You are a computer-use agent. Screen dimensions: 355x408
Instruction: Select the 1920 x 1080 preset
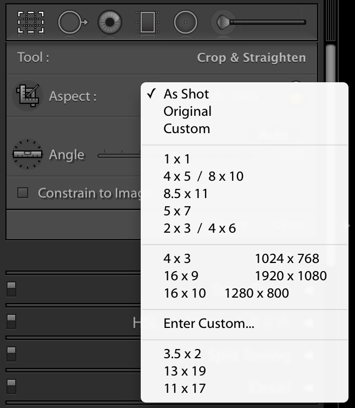click(291, 276)
